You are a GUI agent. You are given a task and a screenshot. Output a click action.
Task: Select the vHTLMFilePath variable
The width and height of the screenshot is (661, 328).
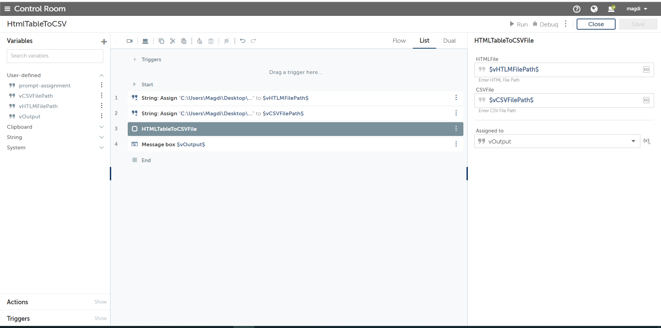coord(38,106)
